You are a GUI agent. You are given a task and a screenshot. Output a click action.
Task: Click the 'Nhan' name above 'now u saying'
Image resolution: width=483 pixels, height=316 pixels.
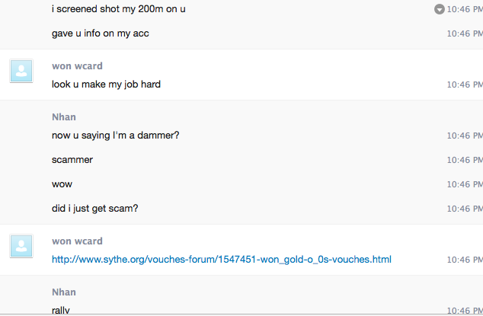tap(63, 117)
